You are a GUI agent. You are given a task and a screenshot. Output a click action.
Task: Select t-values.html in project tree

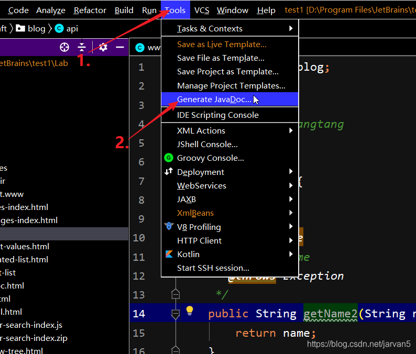(25, 246)
